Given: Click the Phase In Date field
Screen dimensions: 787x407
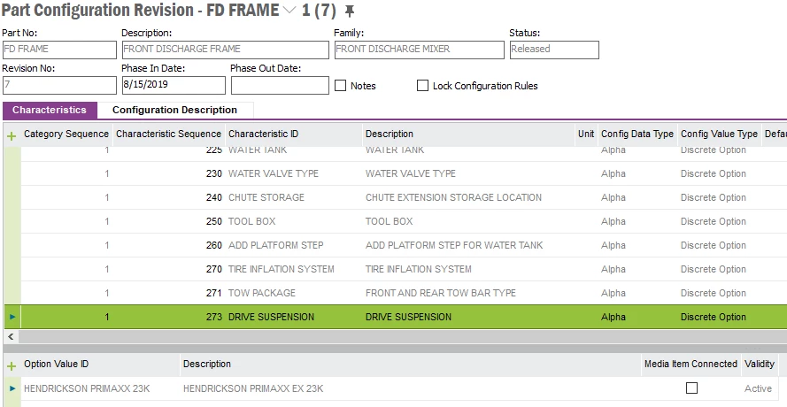Looking at the screenshot, I should point(173,86).
